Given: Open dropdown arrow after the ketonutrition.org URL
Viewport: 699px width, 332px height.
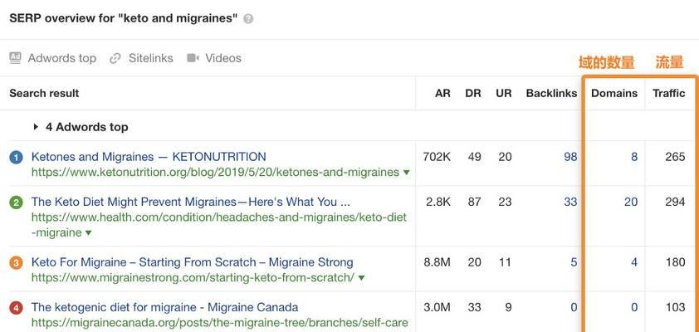Looking at the screenshot, I should point(406,173).
